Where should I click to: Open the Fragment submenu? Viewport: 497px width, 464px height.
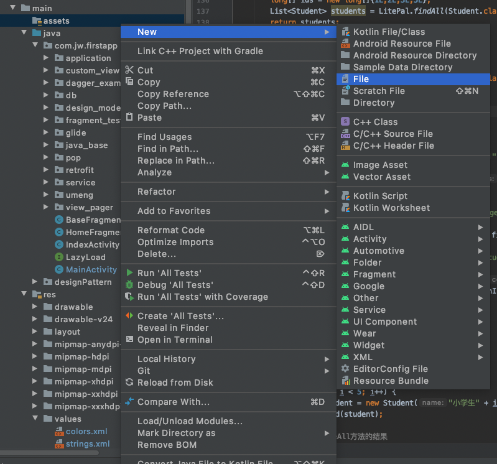point(413,274)
